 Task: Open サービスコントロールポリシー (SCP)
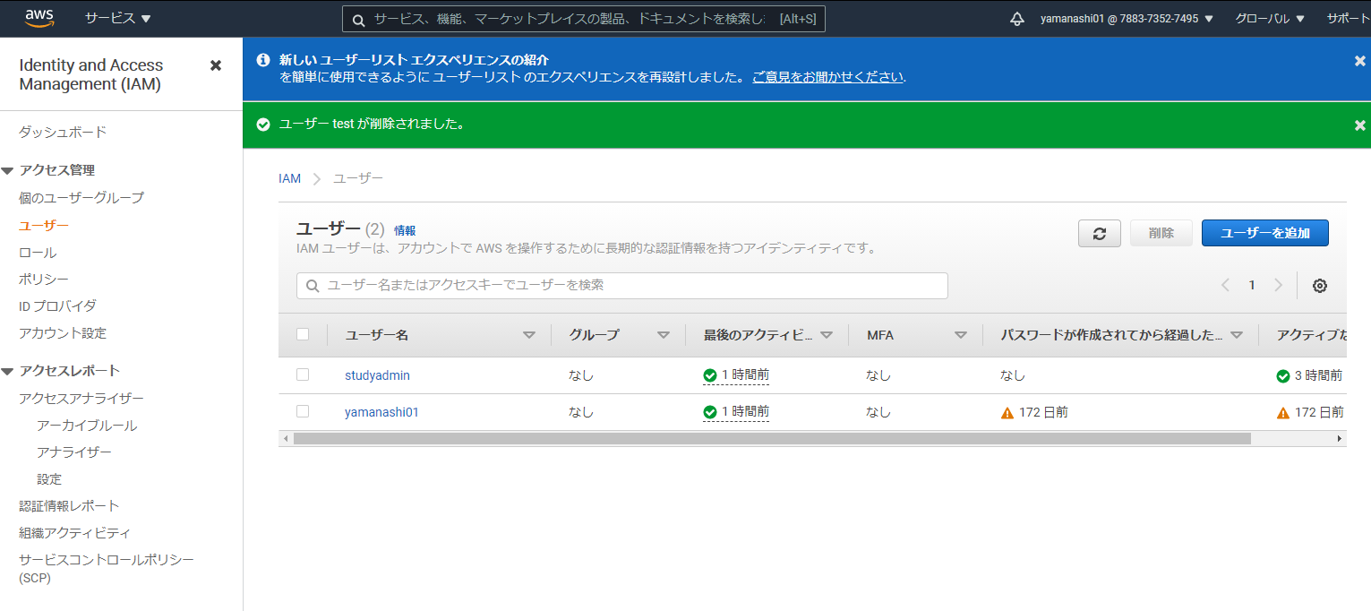coord(107,569)
